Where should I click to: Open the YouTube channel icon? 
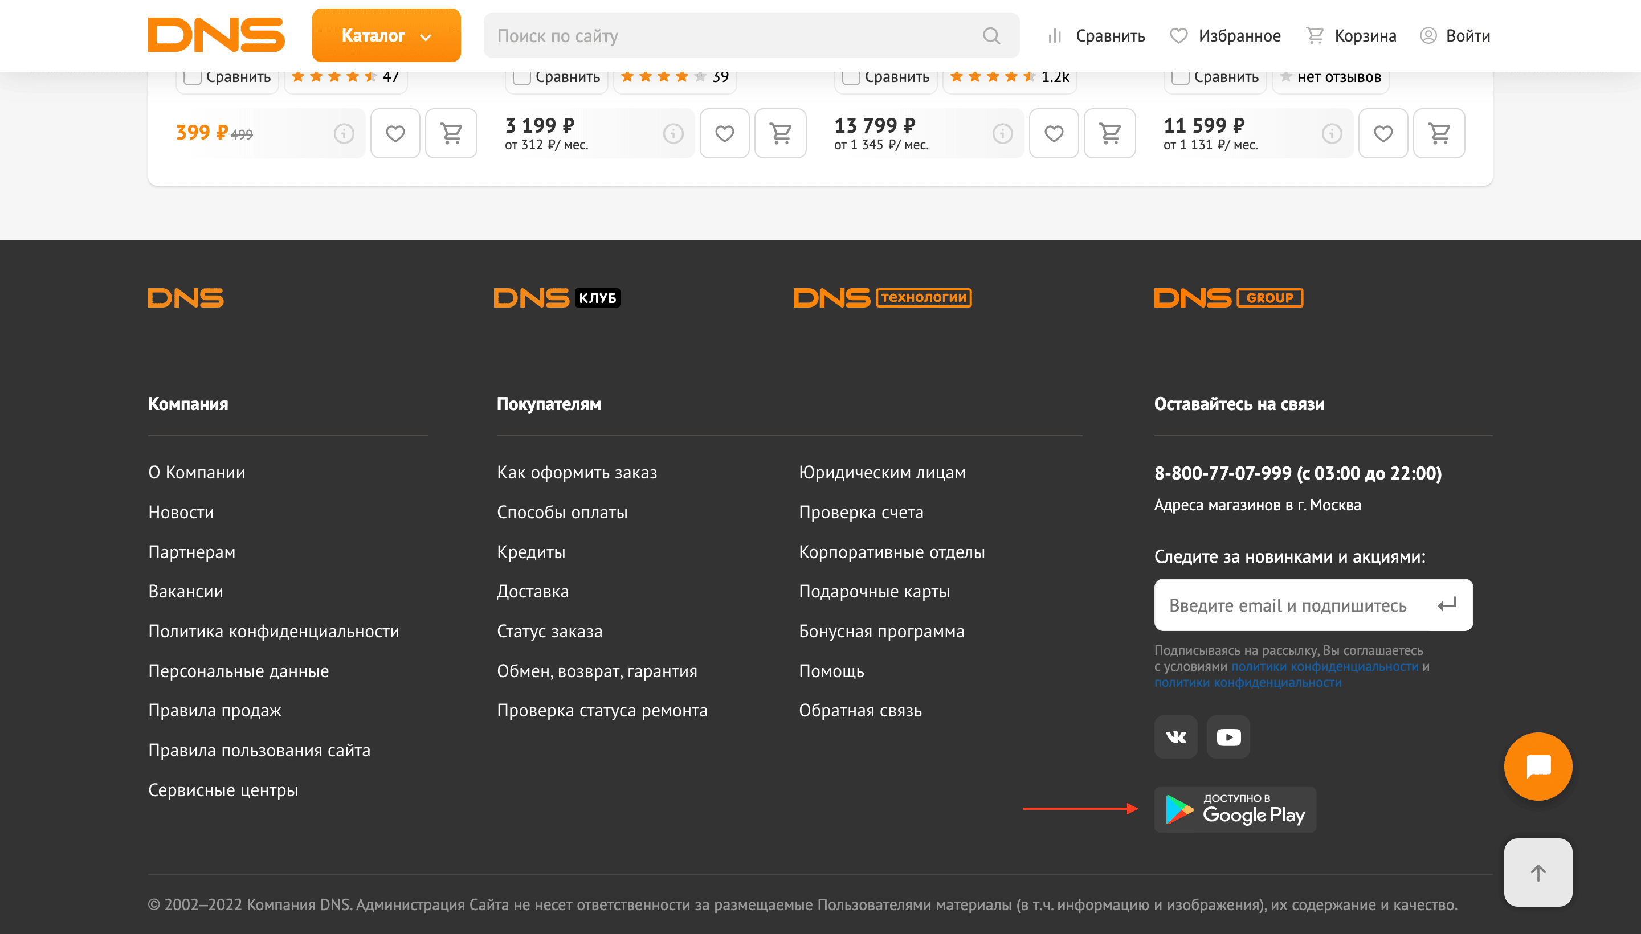1228,736
